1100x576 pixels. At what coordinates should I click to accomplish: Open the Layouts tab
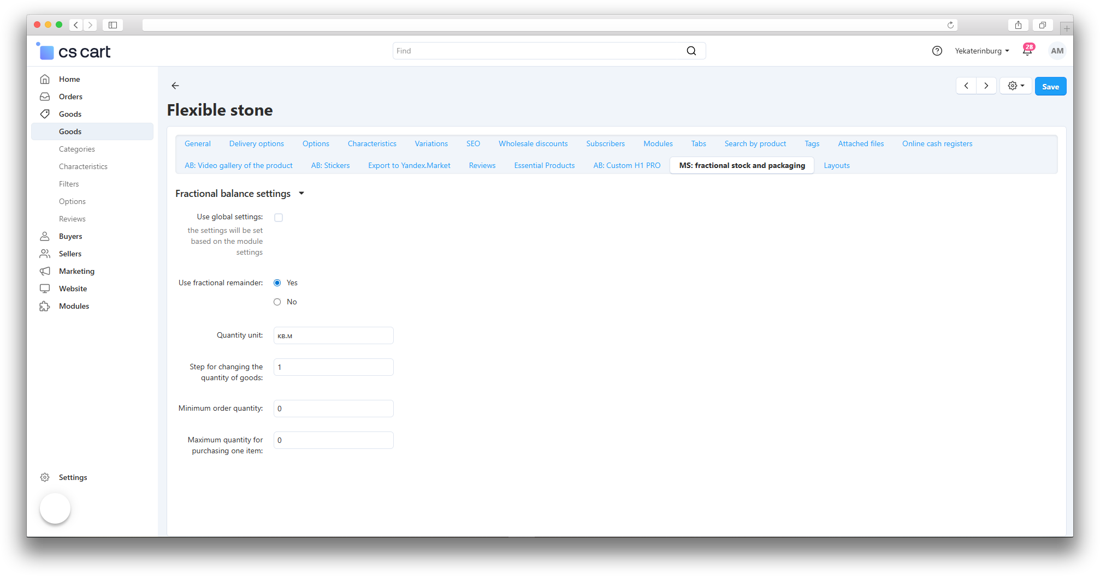[837, 165]
